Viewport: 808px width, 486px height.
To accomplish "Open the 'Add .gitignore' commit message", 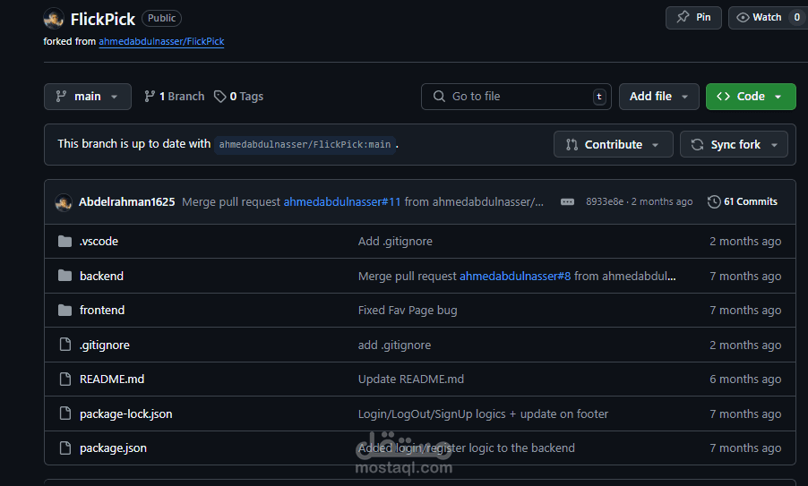I will (395, 241).
